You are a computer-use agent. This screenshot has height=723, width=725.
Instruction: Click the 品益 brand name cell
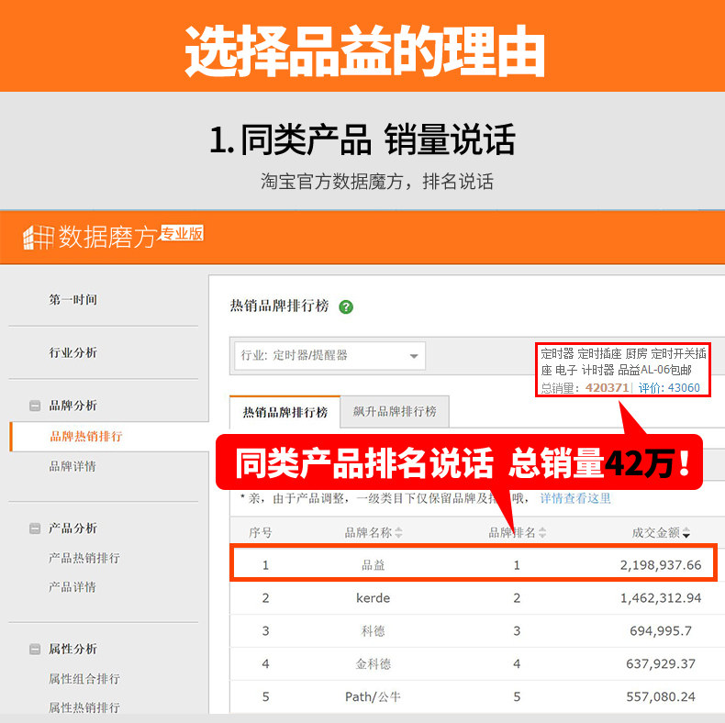pyautogui.click(x=374, y=565)
